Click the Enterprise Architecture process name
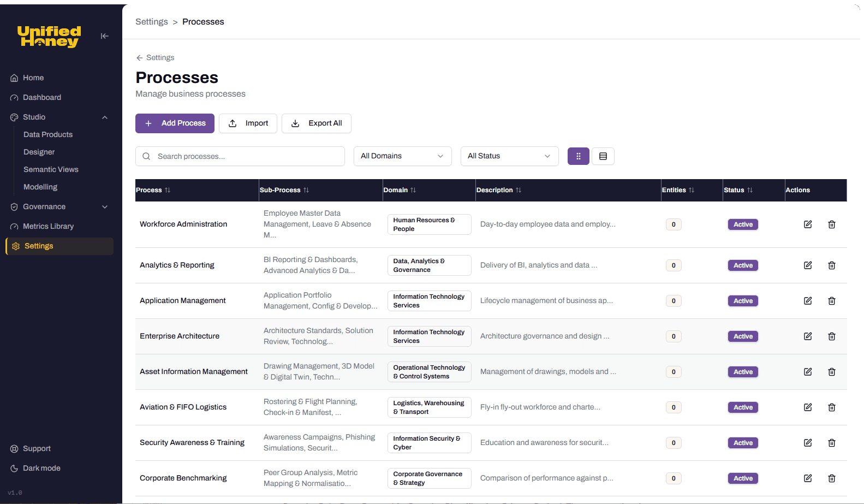This screenshot has height=504, width=864. point(180,336)
